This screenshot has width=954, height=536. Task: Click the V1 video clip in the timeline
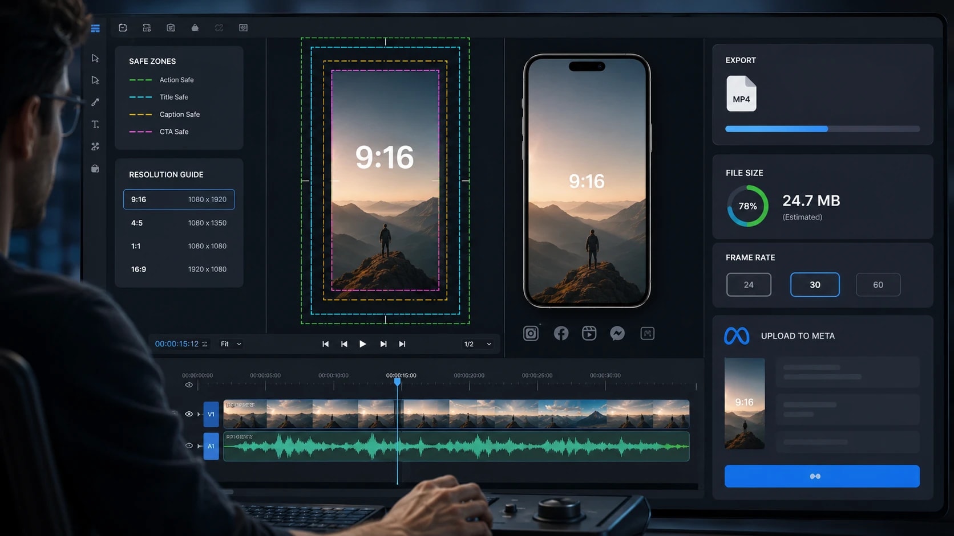point(456,414)
